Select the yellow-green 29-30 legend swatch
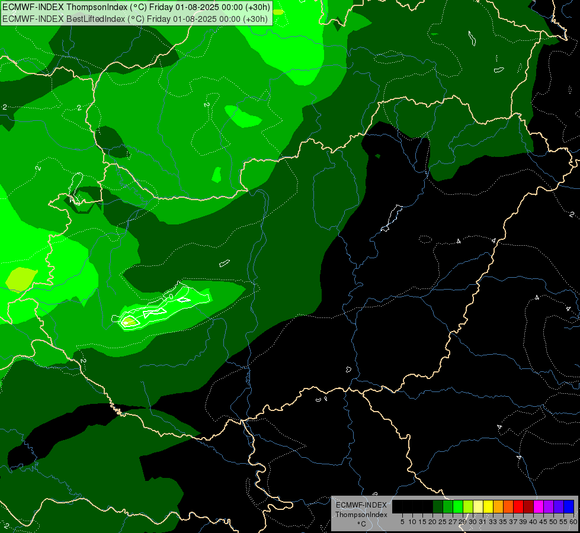This screenshot has width=580, height=533. pos(468,506)
